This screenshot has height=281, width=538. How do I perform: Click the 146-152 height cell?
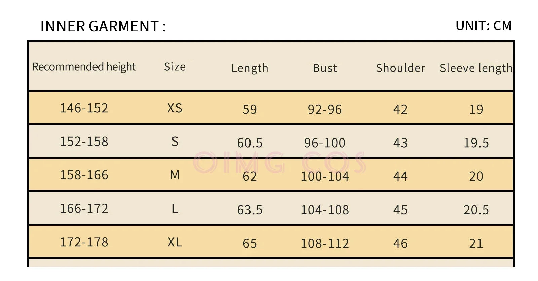pyautogui.click(x=84, y=108)
